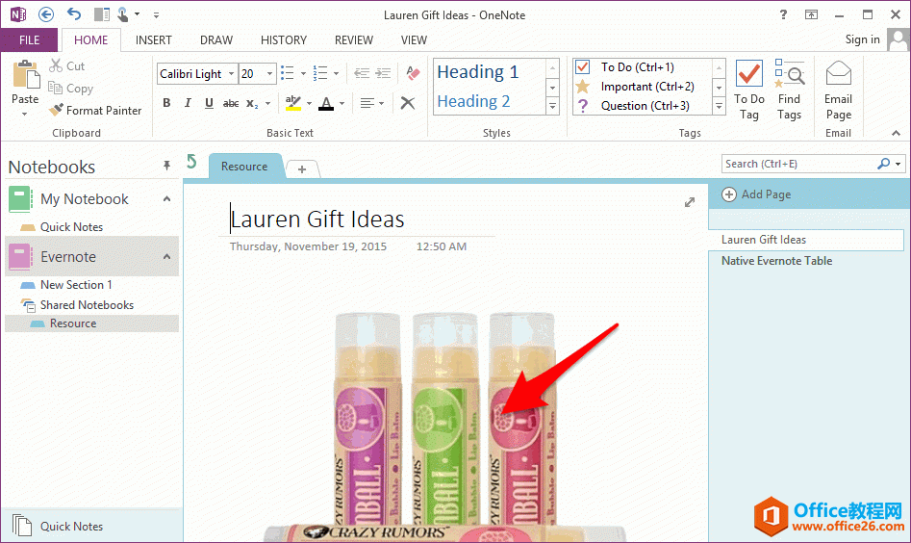Select the Format Painter tool
The width and height of the screenshot is (911, 543).
(95, 111)
